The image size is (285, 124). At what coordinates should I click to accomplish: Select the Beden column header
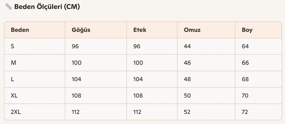(20, 30)
